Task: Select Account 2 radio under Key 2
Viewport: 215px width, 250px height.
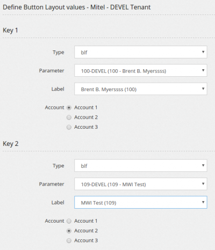Action: click(69, 231)
